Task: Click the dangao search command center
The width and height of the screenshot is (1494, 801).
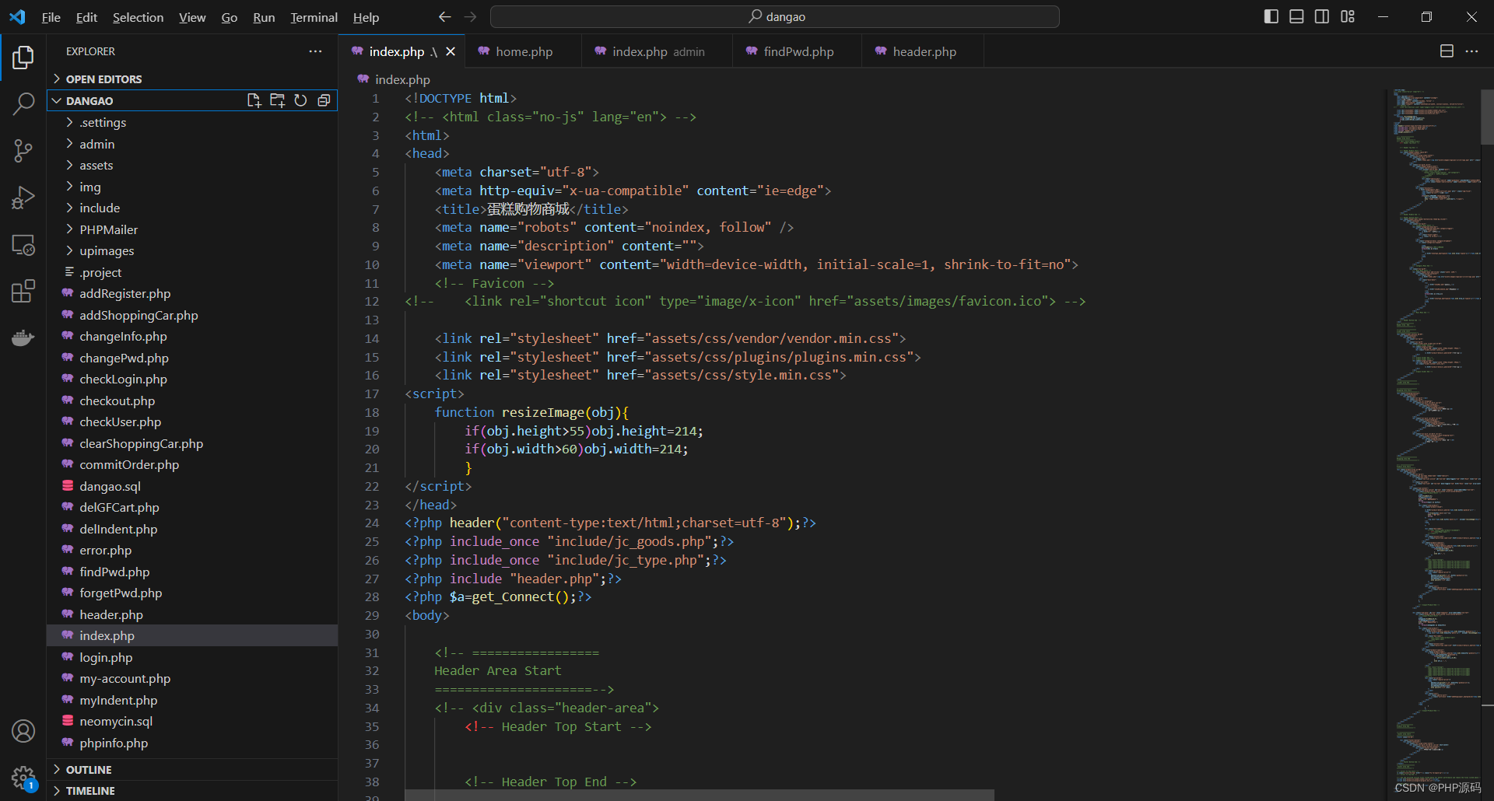Action: click(775, 16)
